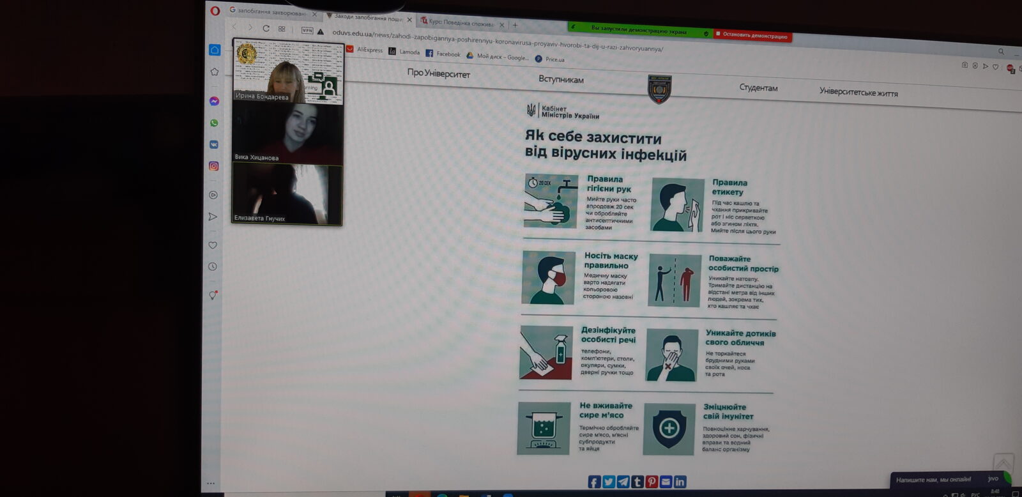The image size is (1022, 497).
Task: Select the Вика Хицанова video thumbnail
Action: point(287,133)
